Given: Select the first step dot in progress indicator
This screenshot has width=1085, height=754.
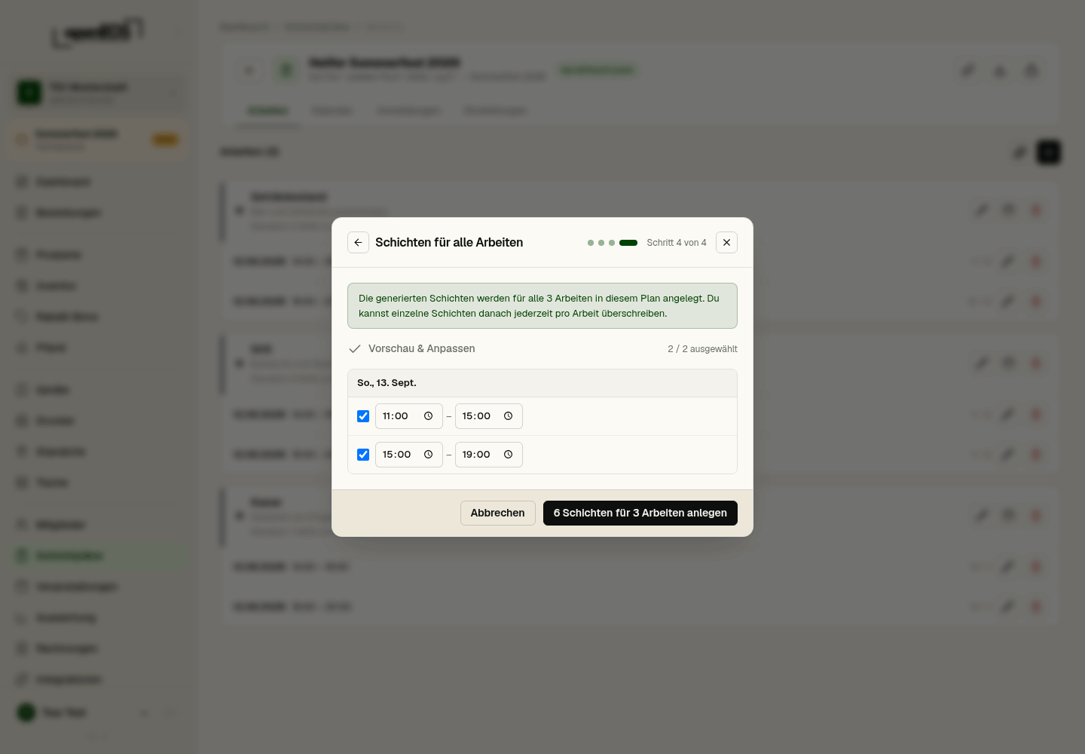Looking at the screenshot, I should pos(591,243).
